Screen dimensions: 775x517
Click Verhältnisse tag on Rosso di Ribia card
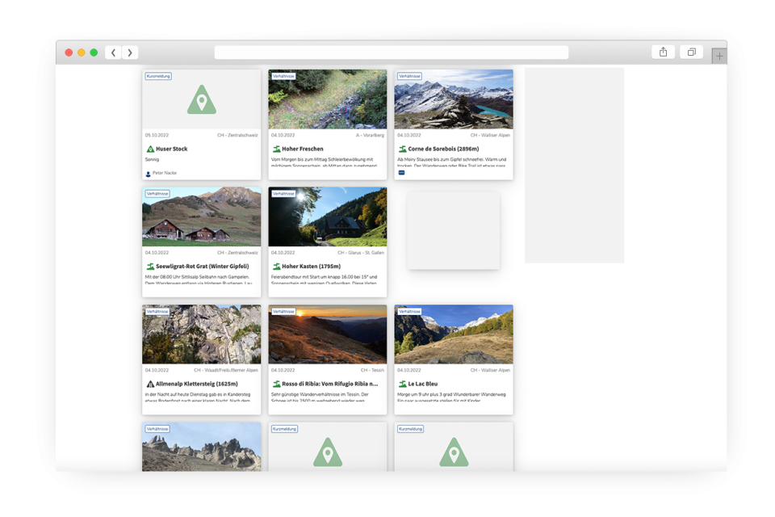click(283, 311)
